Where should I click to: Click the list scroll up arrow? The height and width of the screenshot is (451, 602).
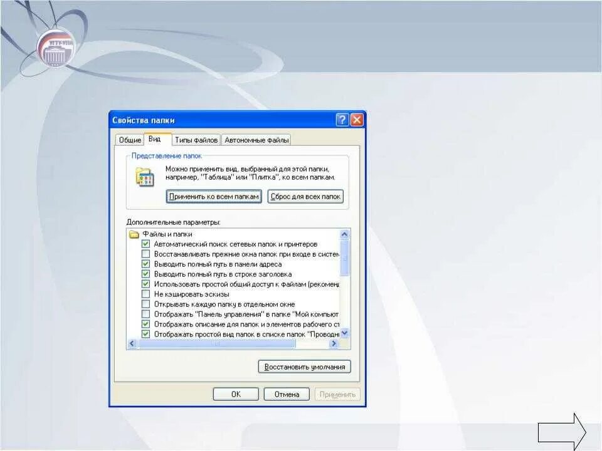344,234
